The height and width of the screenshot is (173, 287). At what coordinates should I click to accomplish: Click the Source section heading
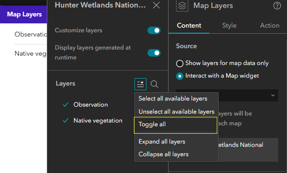(x=186, y=46)
